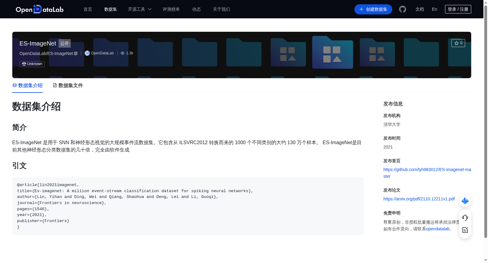Open the arxiv 2110.12211v1 paper link

pos(419,199)
